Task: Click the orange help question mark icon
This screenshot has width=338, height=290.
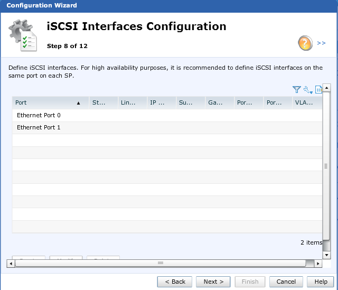Action: point(305,43)
